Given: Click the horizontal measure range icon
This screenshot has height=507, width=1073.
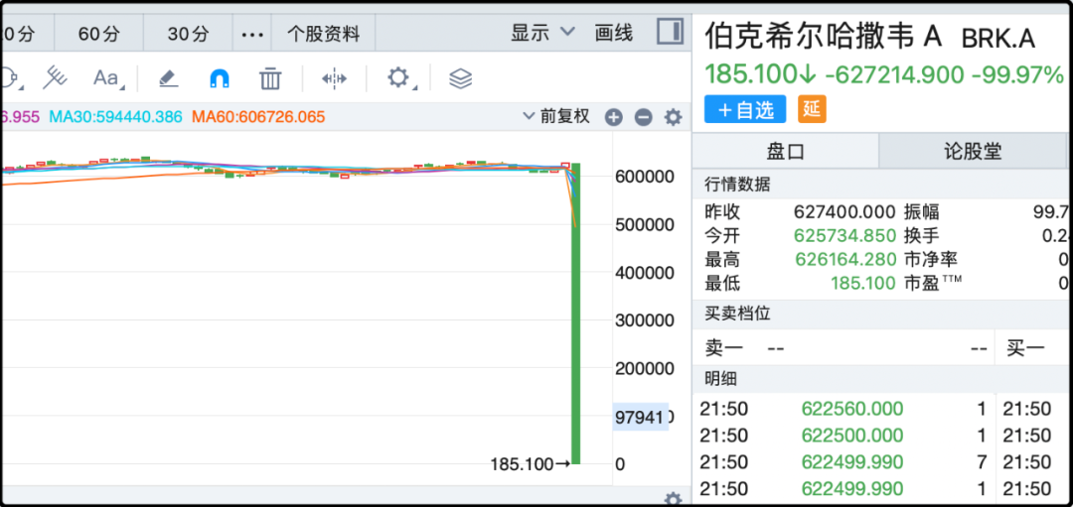Looking at the screenshot, I should click(335, 78).
